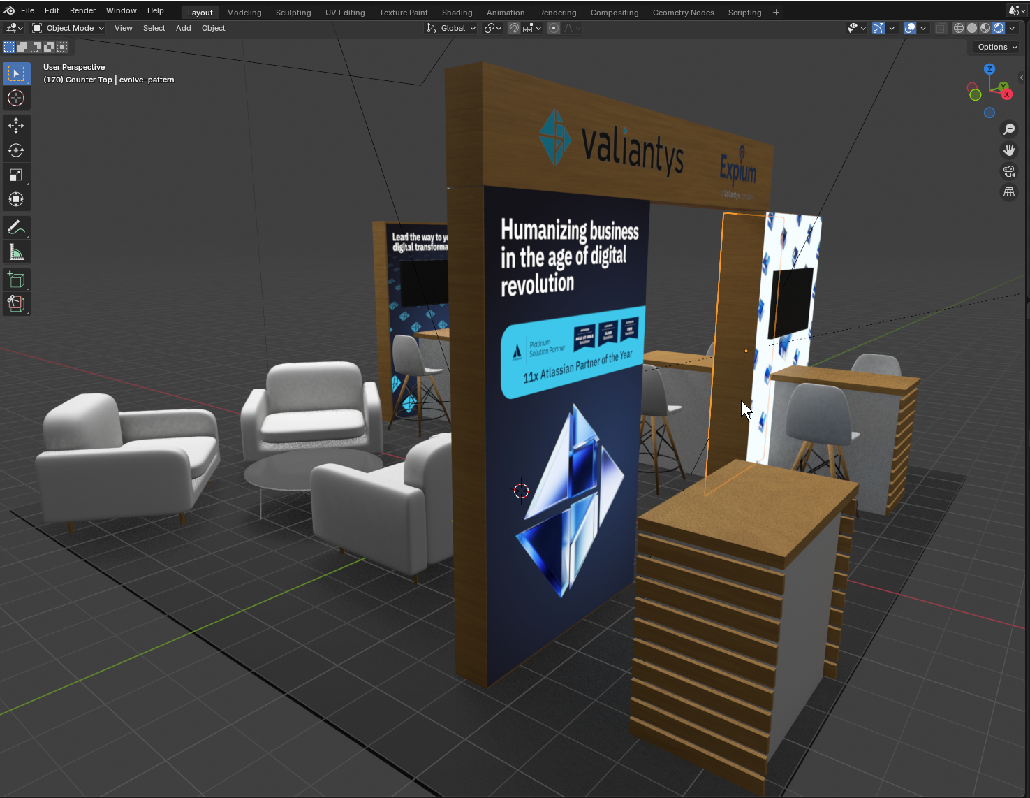1030x798 pixels.
Task: Select the Cursor tool in the toolbar
Action: pos(16,98)
